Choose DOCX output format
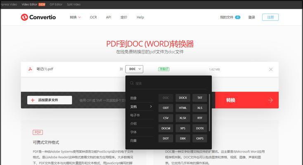The width and height of the screenshot is (303, 165). point(183,98)
